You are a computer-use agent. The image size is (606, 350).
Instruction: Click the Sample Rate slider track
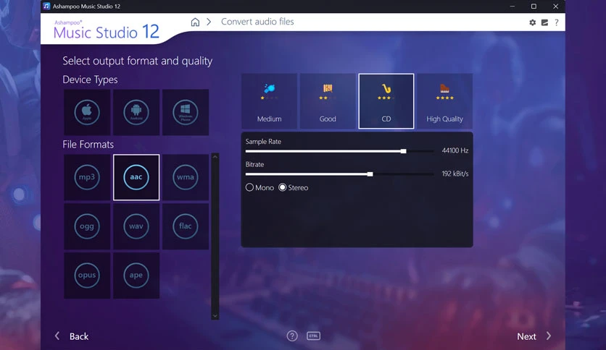[x=339, y=151]
